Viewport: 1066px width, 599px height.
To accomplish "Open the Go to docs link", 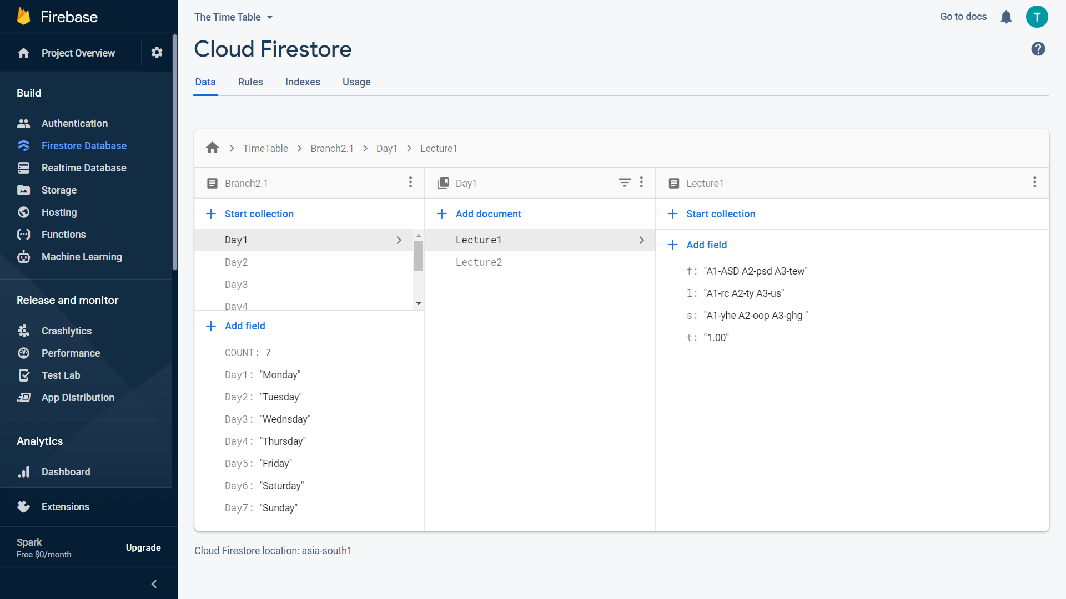I will click(963, 17).
